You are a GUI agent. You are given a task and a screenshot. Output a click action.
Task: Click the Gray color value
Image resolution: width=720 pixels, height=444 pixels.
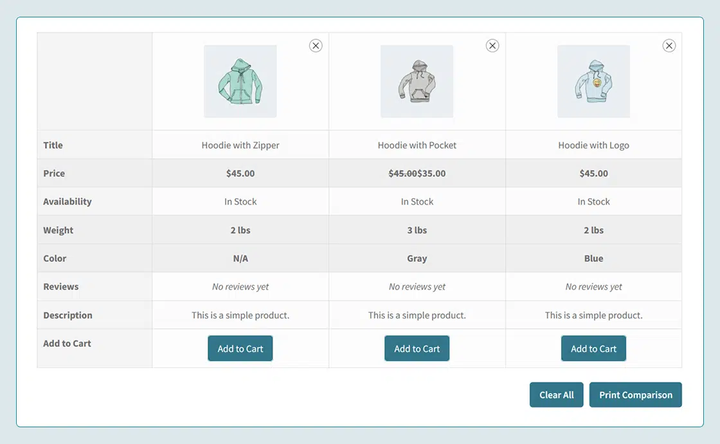417,259
